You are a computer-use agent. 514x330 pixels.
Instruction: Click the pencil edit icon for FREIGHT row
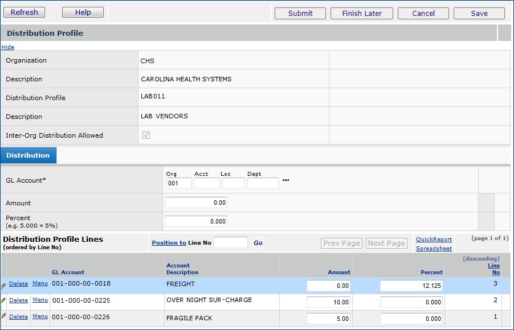coord(3,285)
